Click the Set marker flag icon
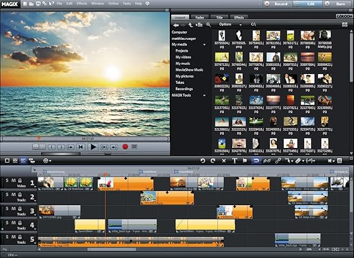Screen dimensions: 354x258 (245, 160)
